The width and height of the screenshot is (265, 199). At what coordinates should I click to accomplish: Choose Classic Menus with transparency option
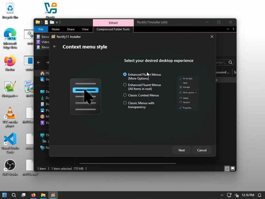pos(125,103)
